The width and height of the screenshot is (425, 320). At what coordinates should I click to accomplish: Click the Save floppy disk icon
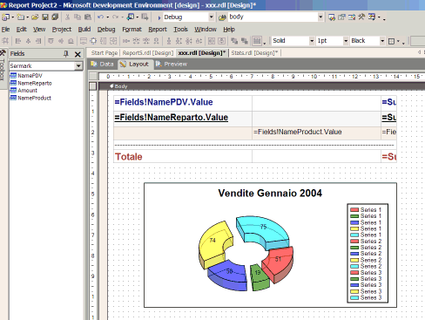45,17
